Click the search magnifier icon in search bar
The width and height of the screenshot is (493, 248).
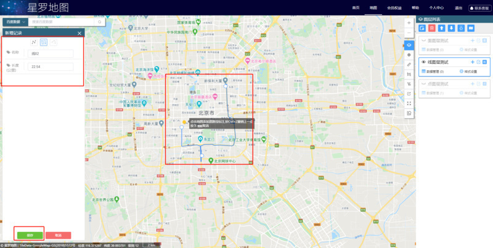pos(100,22)
